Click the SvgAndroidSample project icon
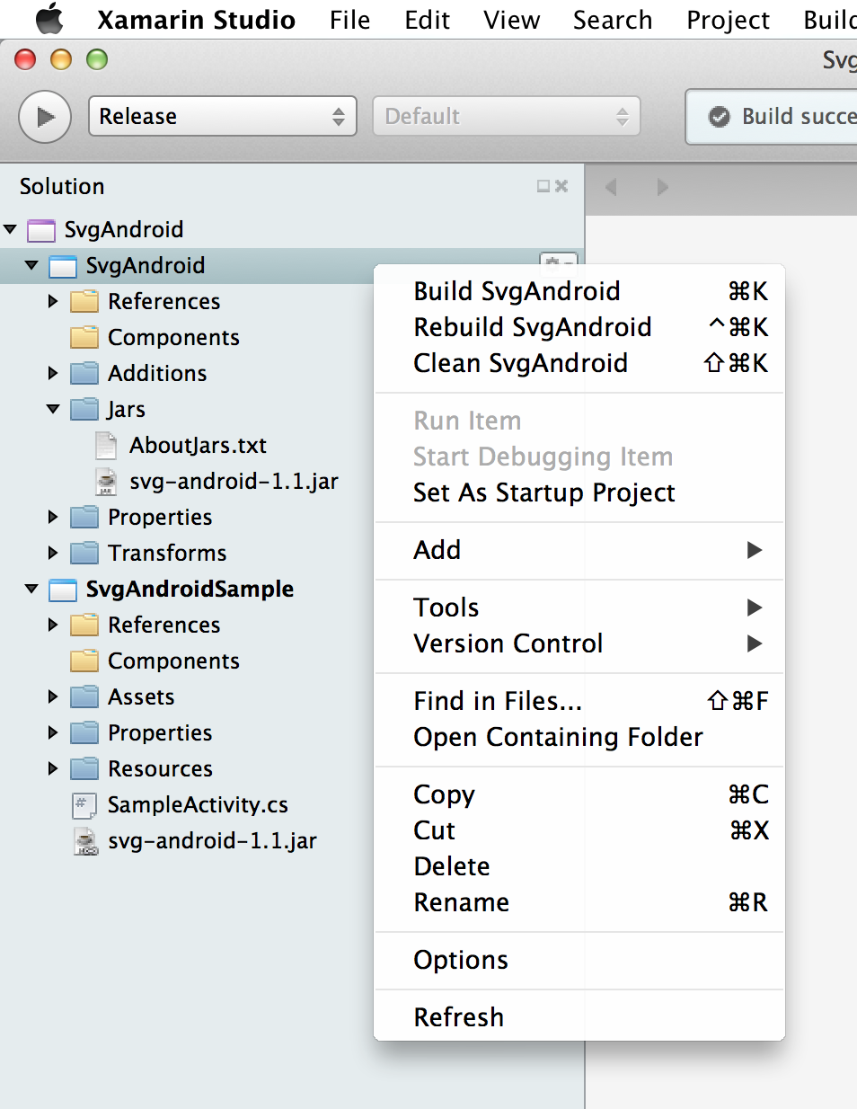857x1109 pixels. (x=63, y=590)
